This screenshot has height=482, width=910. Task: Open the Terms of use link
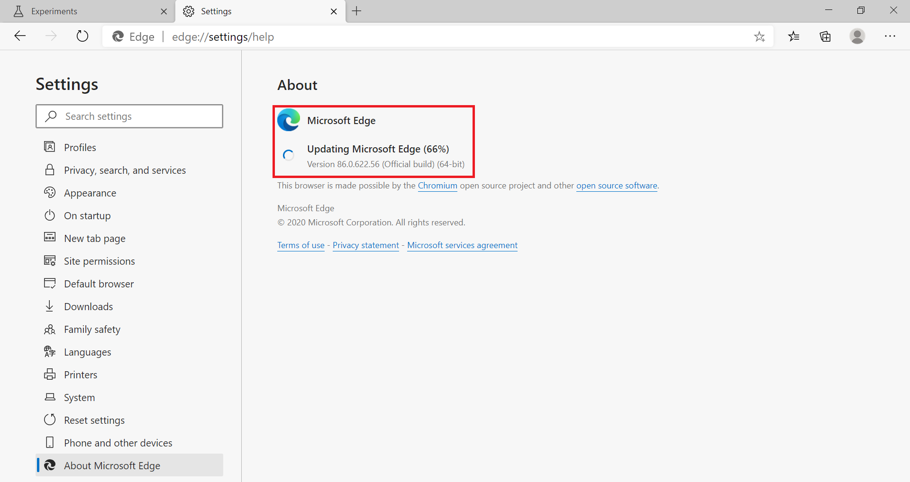tap(300, 245)
